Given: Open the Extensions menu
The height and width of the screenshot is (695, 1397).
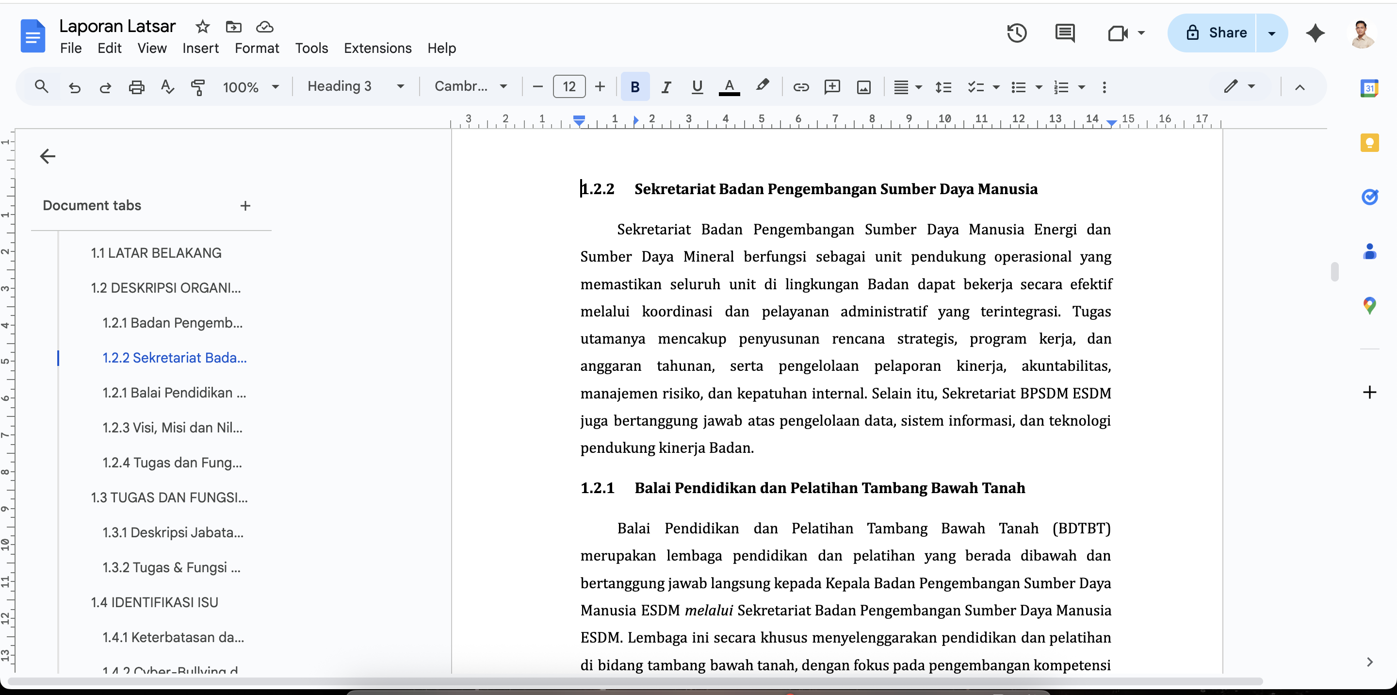Looking at the screenshot, I should click(377, 48).
